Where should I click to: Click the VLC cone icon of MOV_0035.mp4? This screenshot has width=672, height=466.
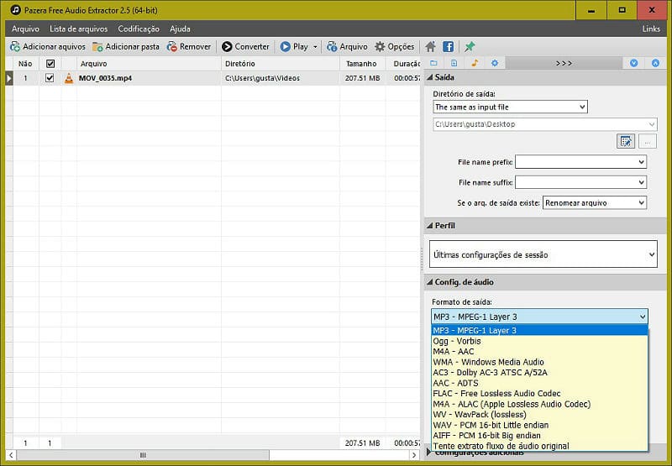pos(69,78)
